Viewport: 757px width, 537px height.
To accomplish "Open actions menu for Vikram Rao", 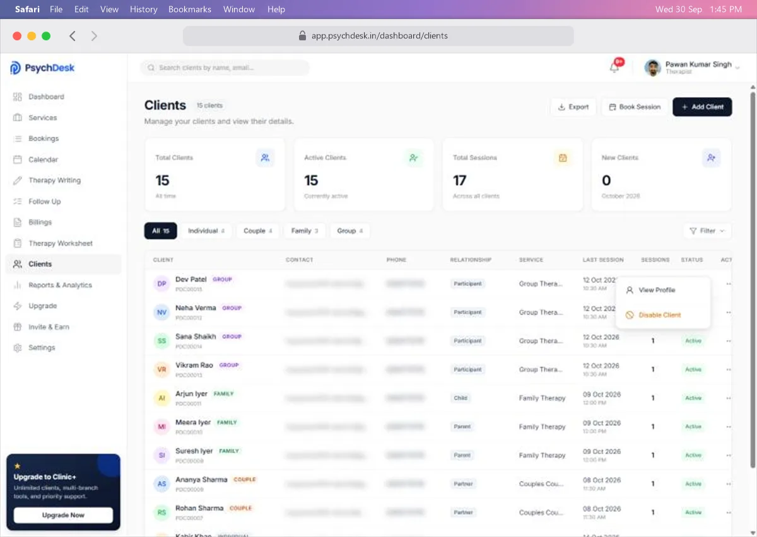I will pyautogui.click(x=729, y=369).
